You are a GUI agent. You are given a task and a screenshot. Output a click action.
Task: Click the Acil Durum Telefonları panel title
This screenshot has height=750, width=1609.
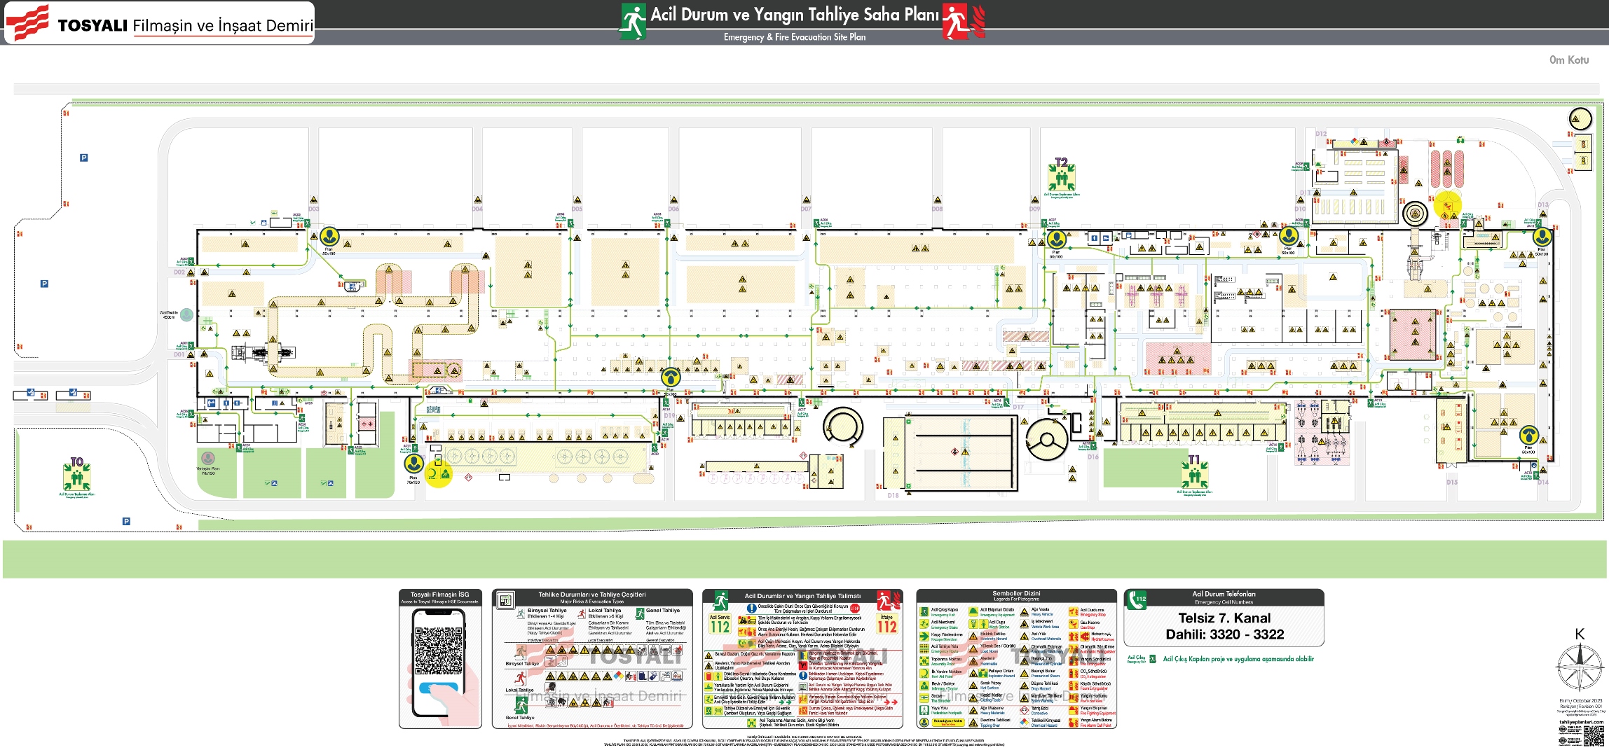point(1224,594)
